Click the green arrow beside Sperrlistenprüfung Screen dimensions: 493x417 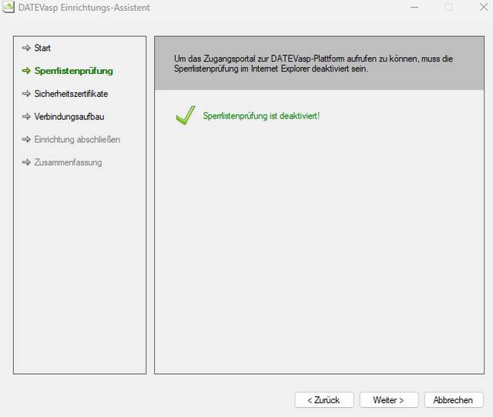point(26,71)
